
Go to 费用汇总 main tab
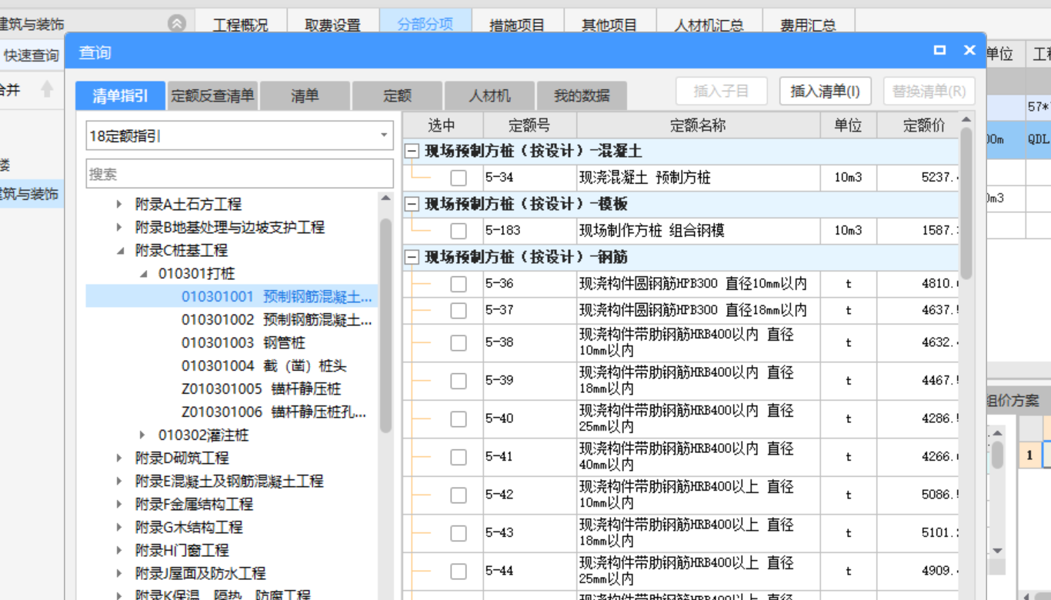coord(808,23)
